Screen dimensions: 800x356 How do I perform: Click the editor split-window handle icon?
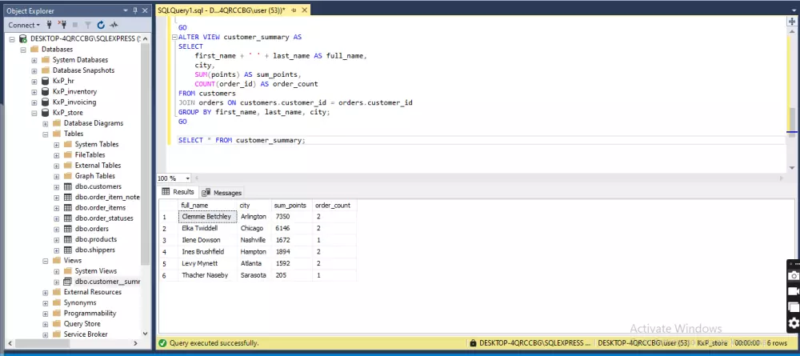pos(791,21)
